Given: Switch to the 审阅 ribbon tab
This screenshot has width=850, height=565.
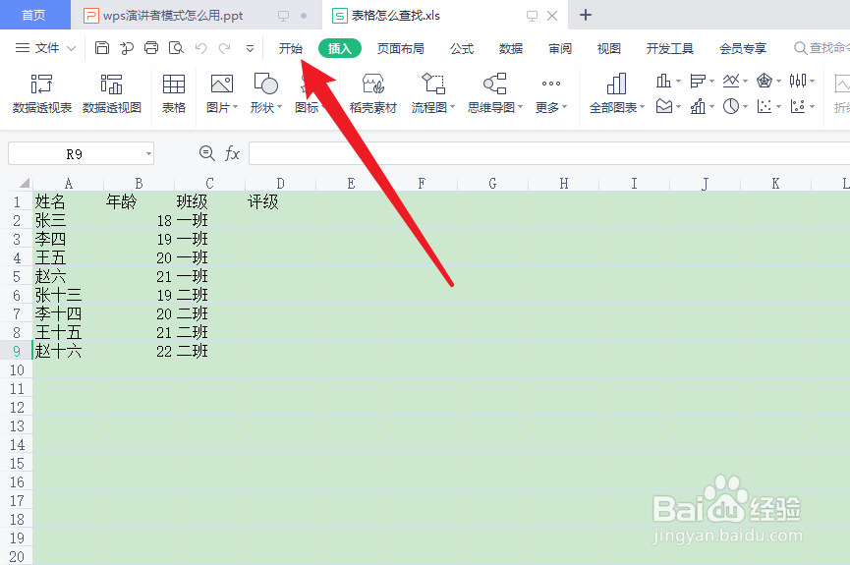Looking at the screenshot, I should pyautogui.click(x=560, y=48).
